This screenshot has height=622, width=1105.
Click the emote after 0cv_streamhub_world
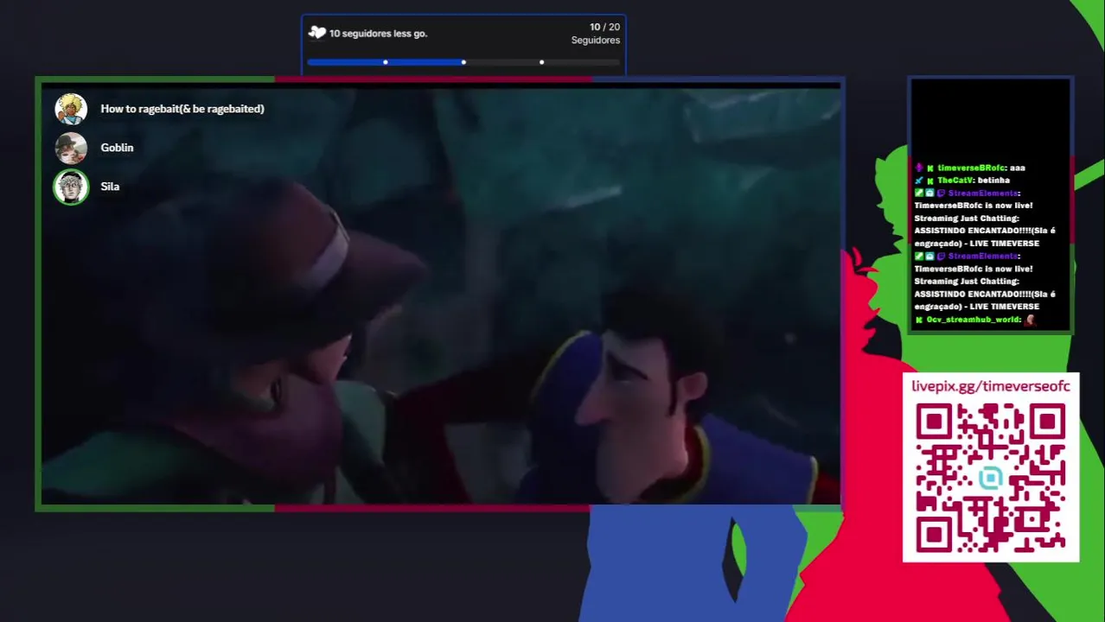(1030, 320)
